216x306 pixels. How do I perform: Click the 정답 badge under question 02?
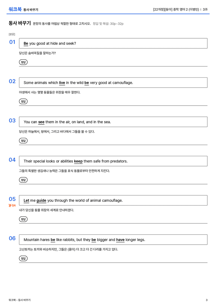click(23, 101)
